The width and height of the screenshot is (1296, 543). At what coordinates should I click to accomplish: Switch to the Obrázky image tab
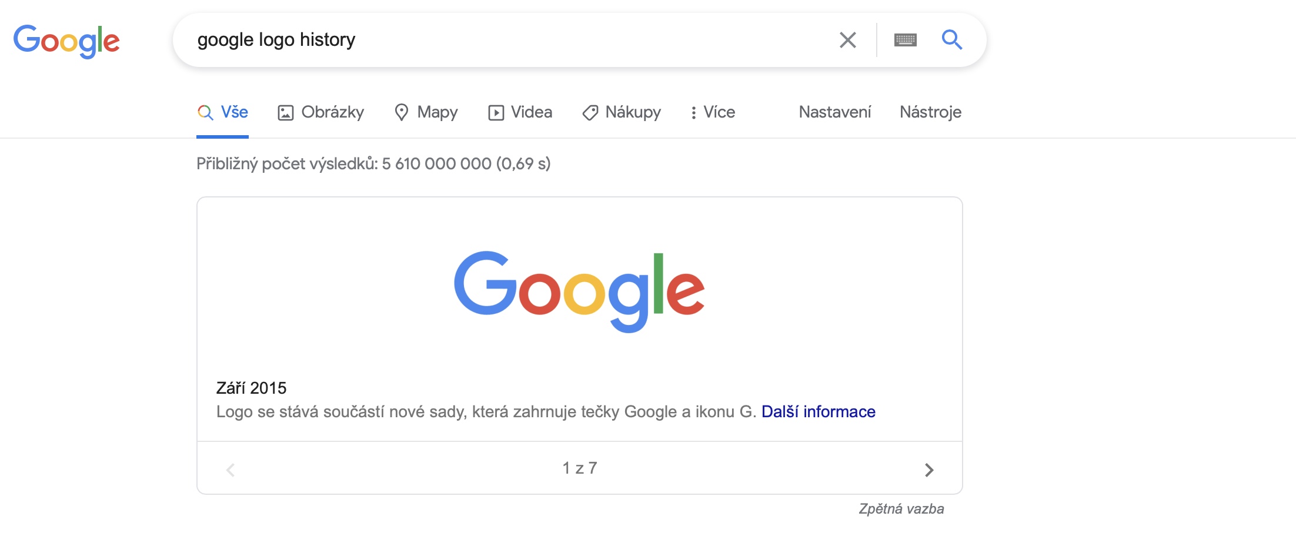click(320, 112)
